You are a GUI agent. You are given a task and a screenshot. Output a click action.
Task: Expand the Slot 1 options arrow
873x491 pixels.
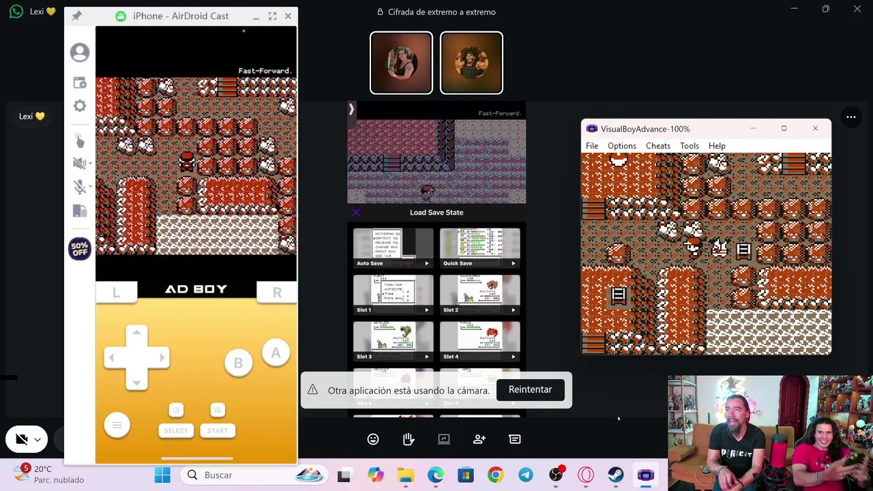(427, 310)
